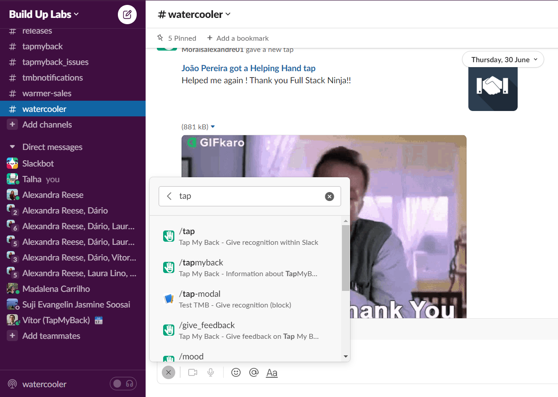Open the Thursday, 30 June date jump menu
The height and width of the screenshot is (397, 558).
tap(503, 60)
